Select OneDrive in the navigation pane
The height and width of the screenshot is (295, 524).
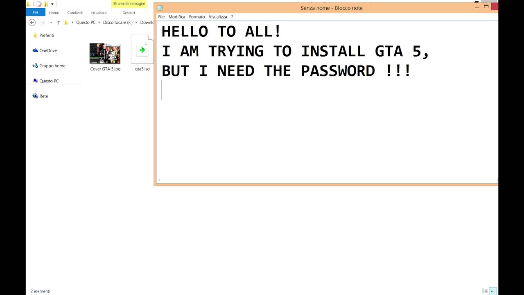[x=48, y=50]
